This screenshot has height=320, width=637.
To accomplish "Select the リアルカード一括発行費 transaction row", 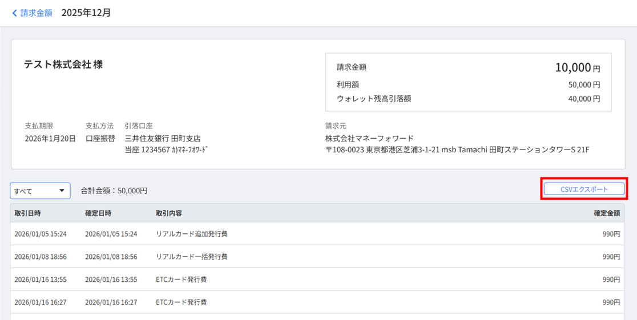I will (x=192, y=257).
